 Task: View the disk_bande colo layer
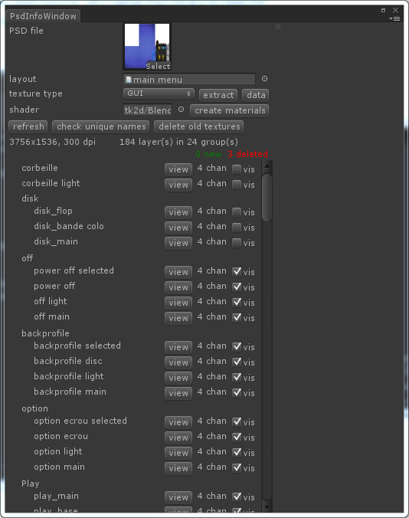tap(178, 228)
